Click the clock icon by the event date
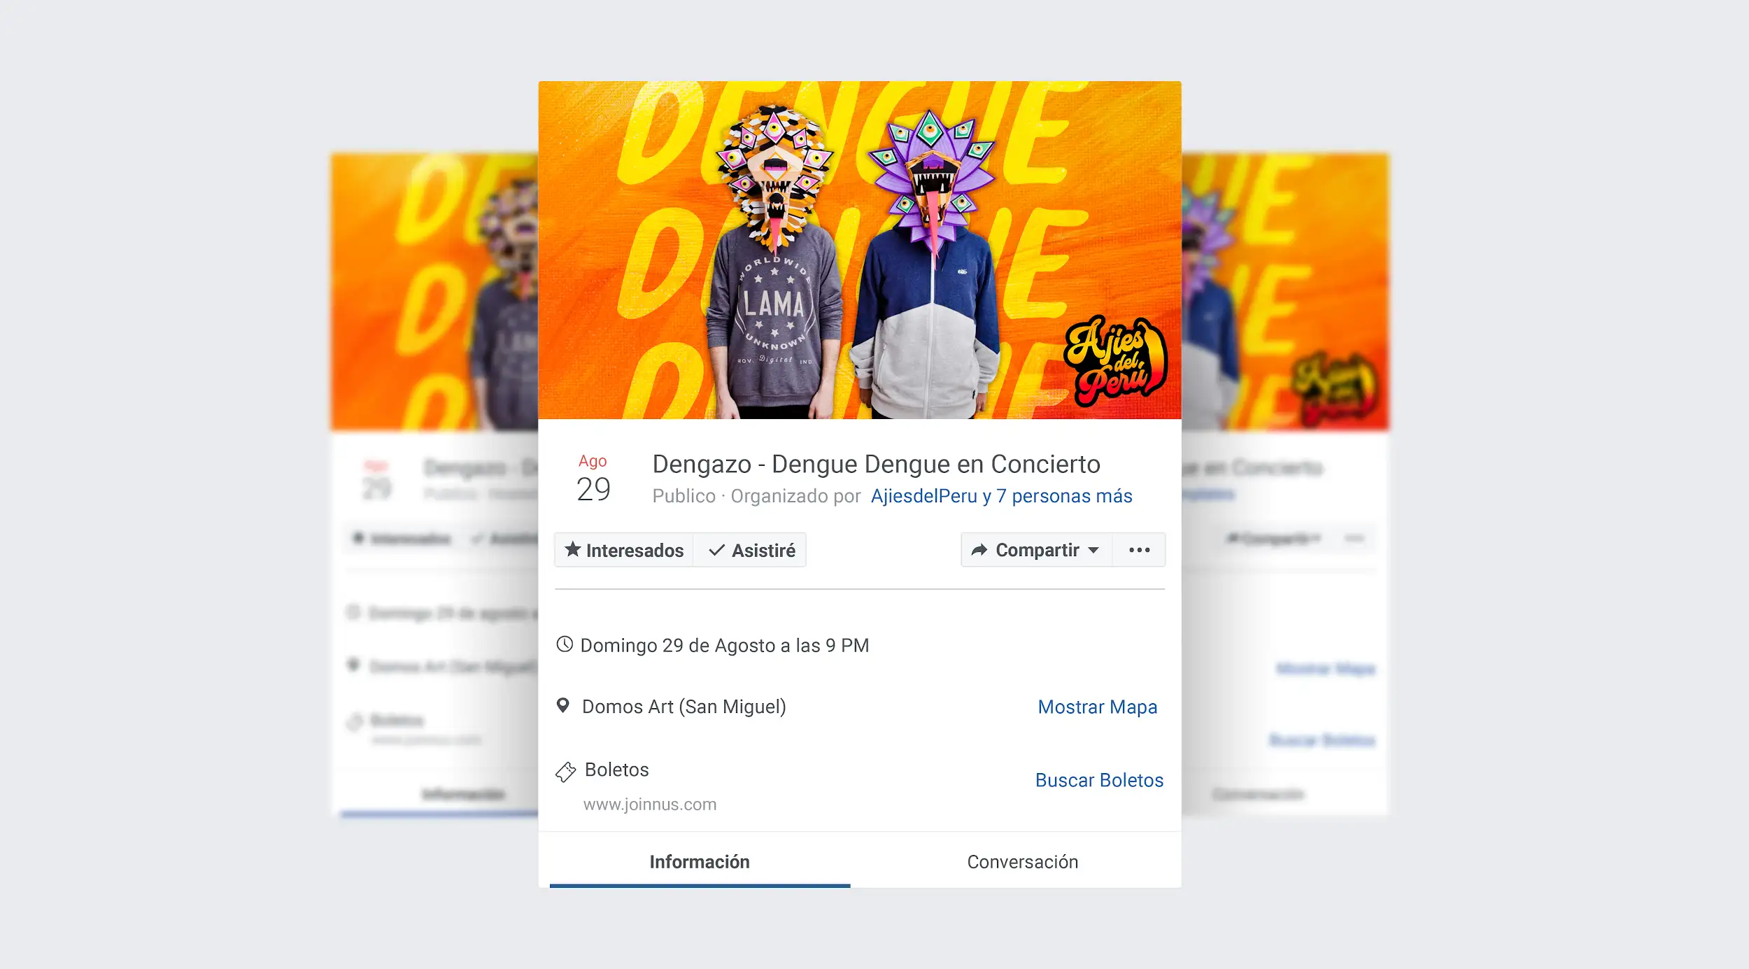The image size is (1749, 969). pyautogui.click(x=565, y=644)
